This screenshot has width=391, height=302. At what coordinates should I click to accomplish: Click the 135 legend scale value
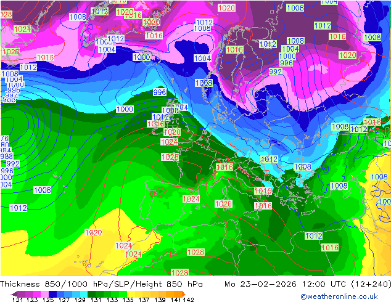(x=128, y=300)
